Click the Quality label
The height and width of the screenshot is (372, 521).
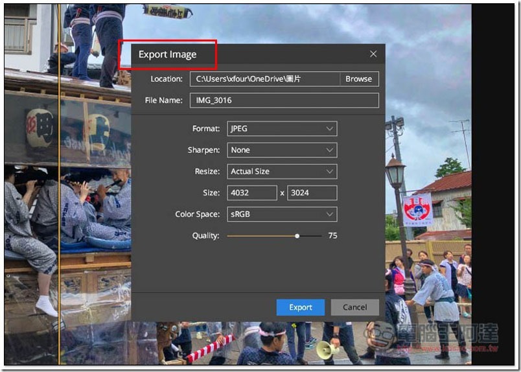(x=205, y=236)
